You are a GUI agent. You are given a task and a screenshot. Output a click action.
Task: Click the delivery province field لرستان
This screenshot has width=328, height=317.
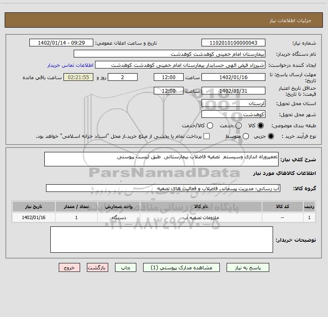pos(233,103)
